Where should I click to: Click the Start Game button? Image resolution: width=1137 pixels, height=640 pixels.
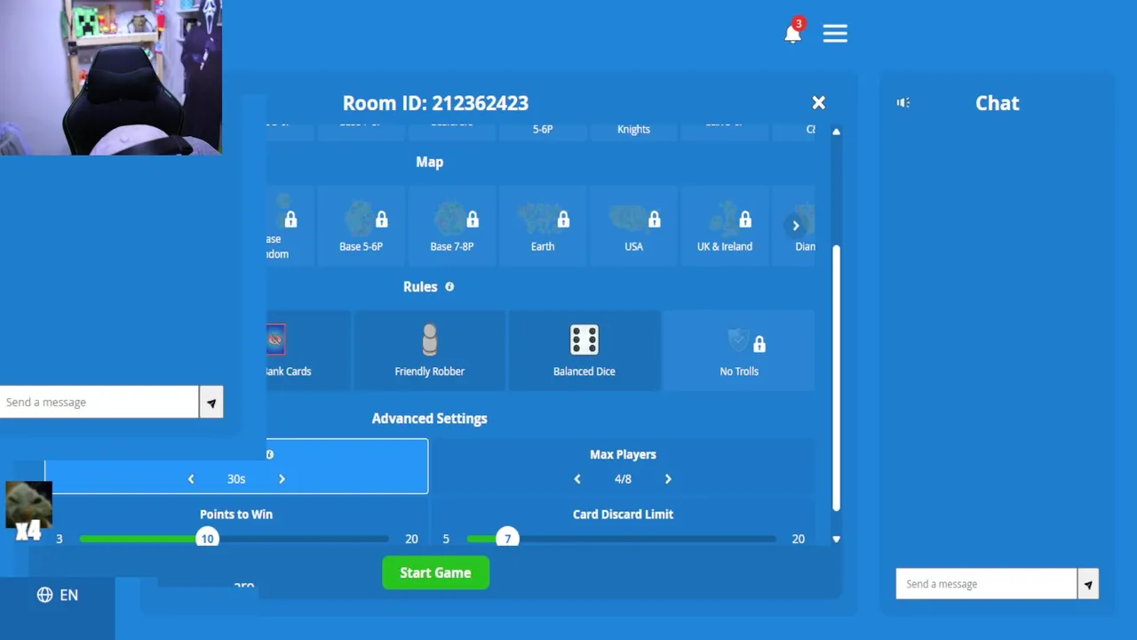(x=435, y=572)
